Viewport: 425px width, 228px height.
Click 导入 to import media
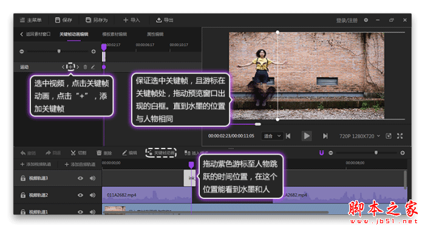point(132,20)
